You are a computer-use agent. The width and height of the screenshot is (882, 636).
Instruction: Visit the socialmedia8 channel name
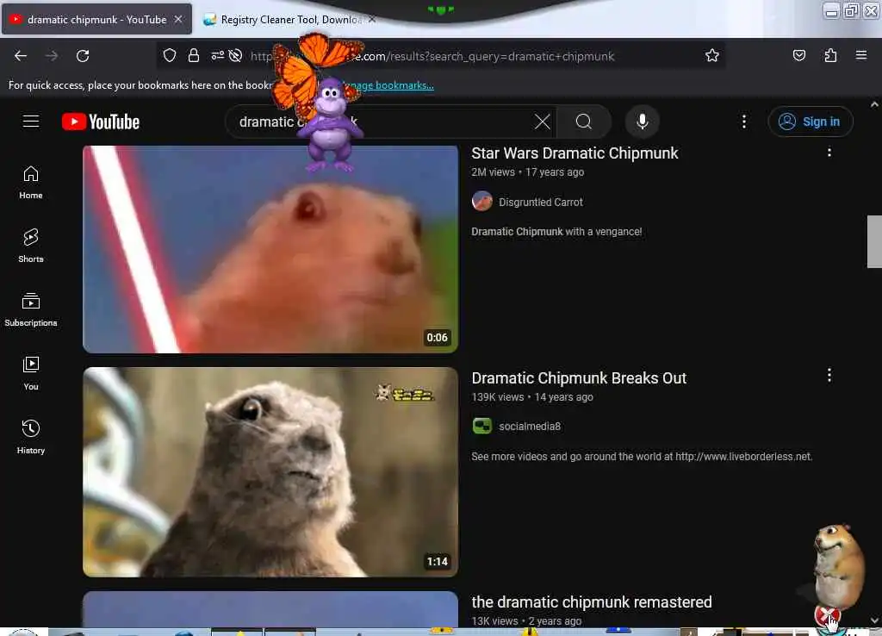pyautogui.click(x=530, y=427)
